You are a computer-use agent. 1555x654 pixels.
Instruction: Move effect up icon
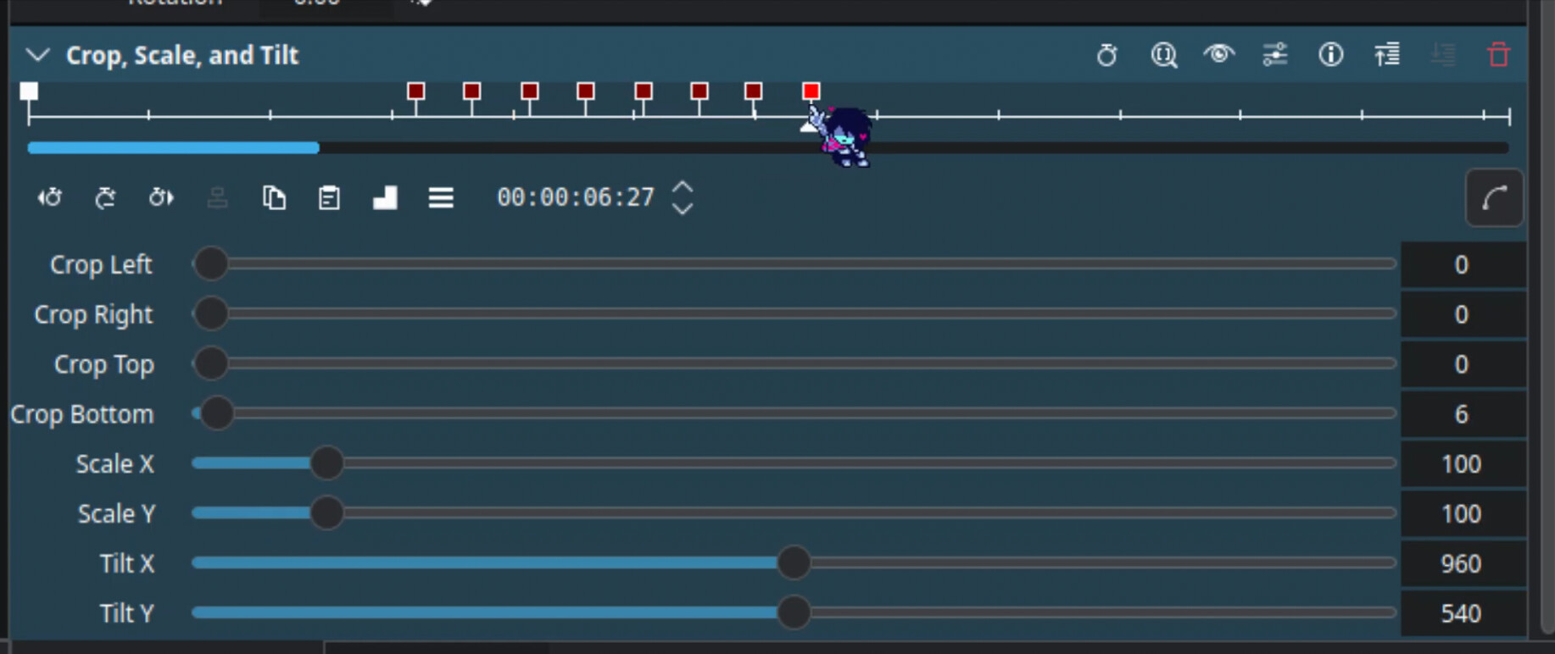(1387, 55)
